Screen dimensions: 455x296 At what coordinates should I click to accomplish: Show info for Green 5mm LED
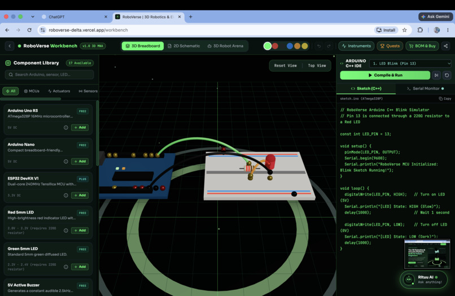point(66,267)
